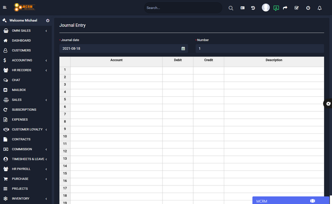332x204 pixels.
Task: Open the to-do checkbox icon
Action: (x=296, y=8)
